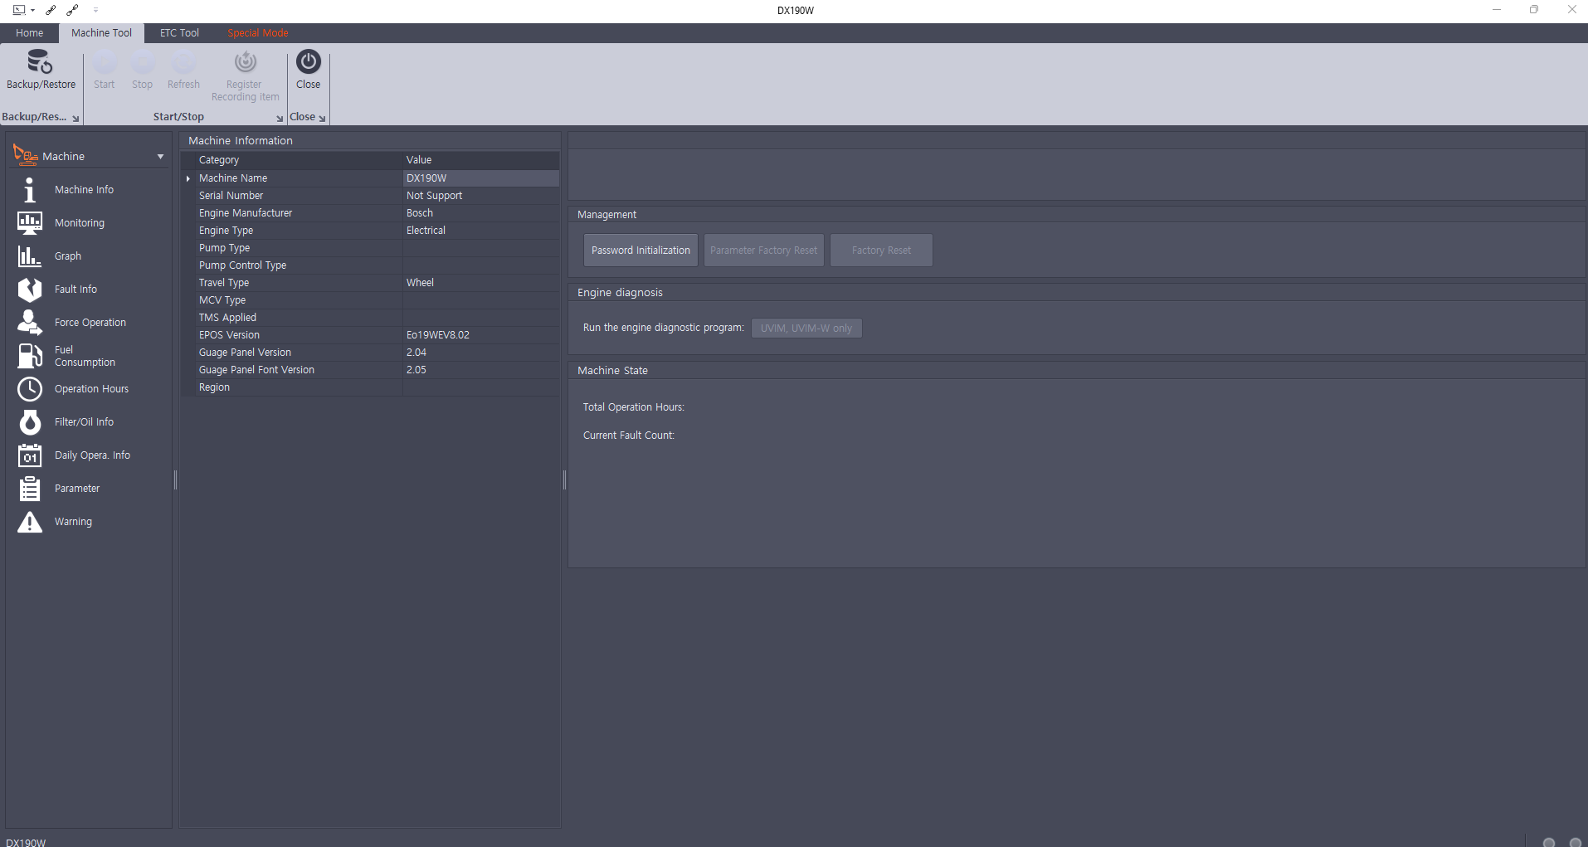This screenshot has width=1588, height=847.
Task: Open the Monitoring sidebar icon
Action: 30,223
